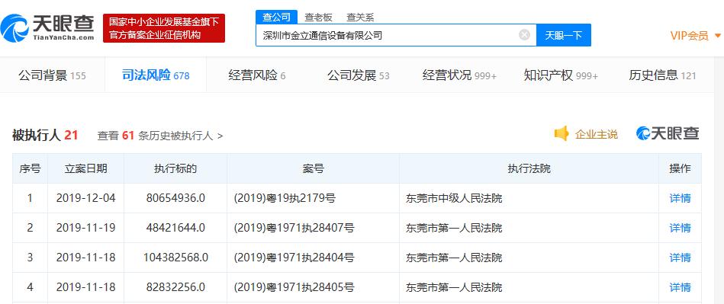Viewport: 724px width, 304px height.
Task: Click the 执行标的 column header
Action: [175, 169]
